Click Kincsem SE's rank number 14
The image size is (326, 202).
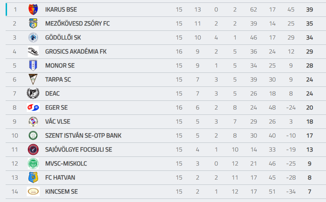14,191
